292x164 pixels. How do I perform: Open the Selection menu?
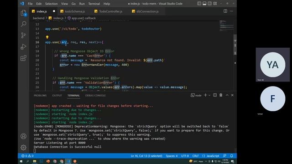[x=52, y=4]
